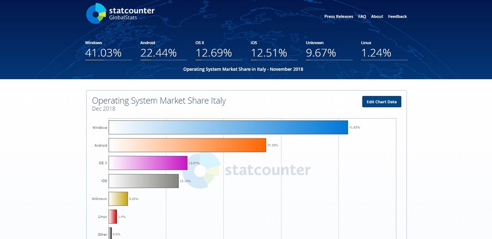The image size is (492, 239).
Task: Click the 27.35% value label
Action: [x=272, y=145]
